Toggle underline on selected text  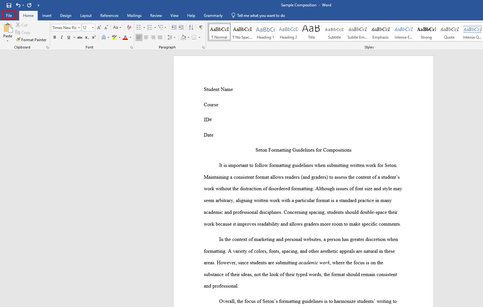click(x=69, y=37)
